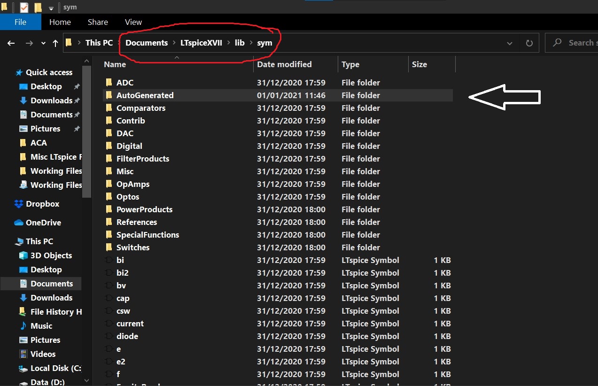Open Local Disk (C:) in sidebar
The width and height of the screenshot is (598, 386).
click(x=51, y=368)
